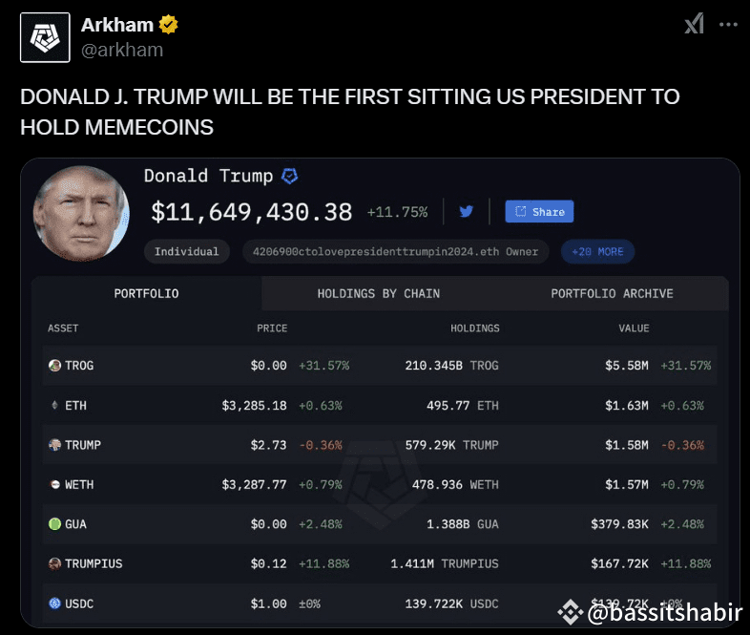
Task: Click the blue verified entity badge beside Donald Trump
Action: 289,176
